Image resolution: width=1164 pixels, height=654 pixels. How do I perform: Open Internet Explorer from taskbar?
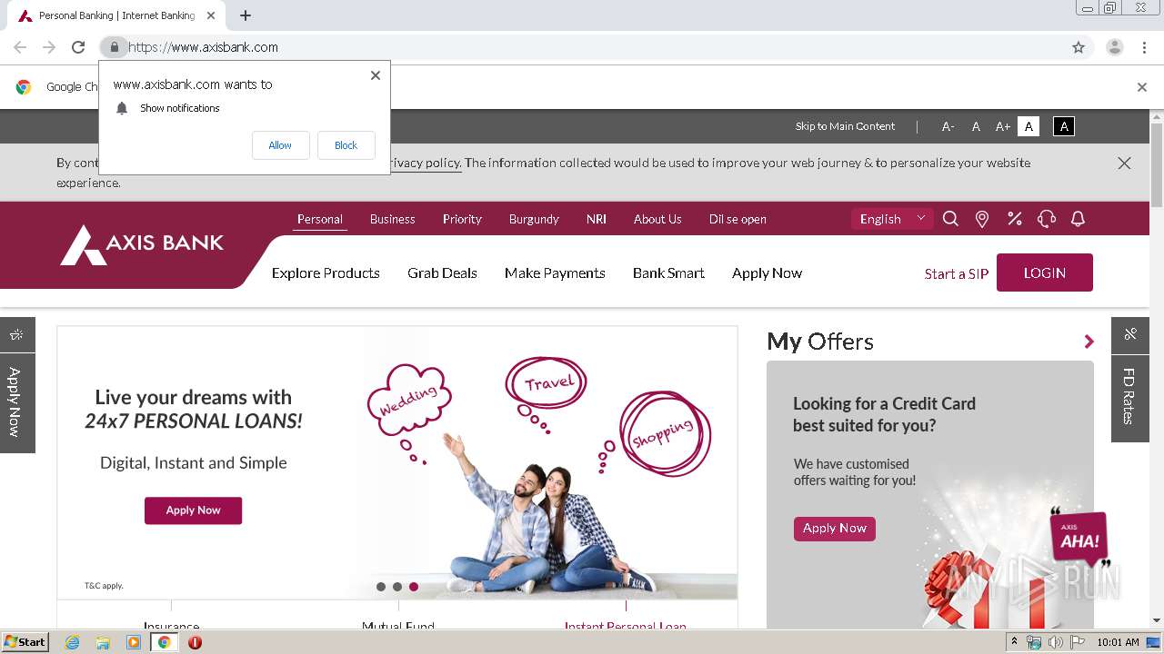(x=72, y=642)
